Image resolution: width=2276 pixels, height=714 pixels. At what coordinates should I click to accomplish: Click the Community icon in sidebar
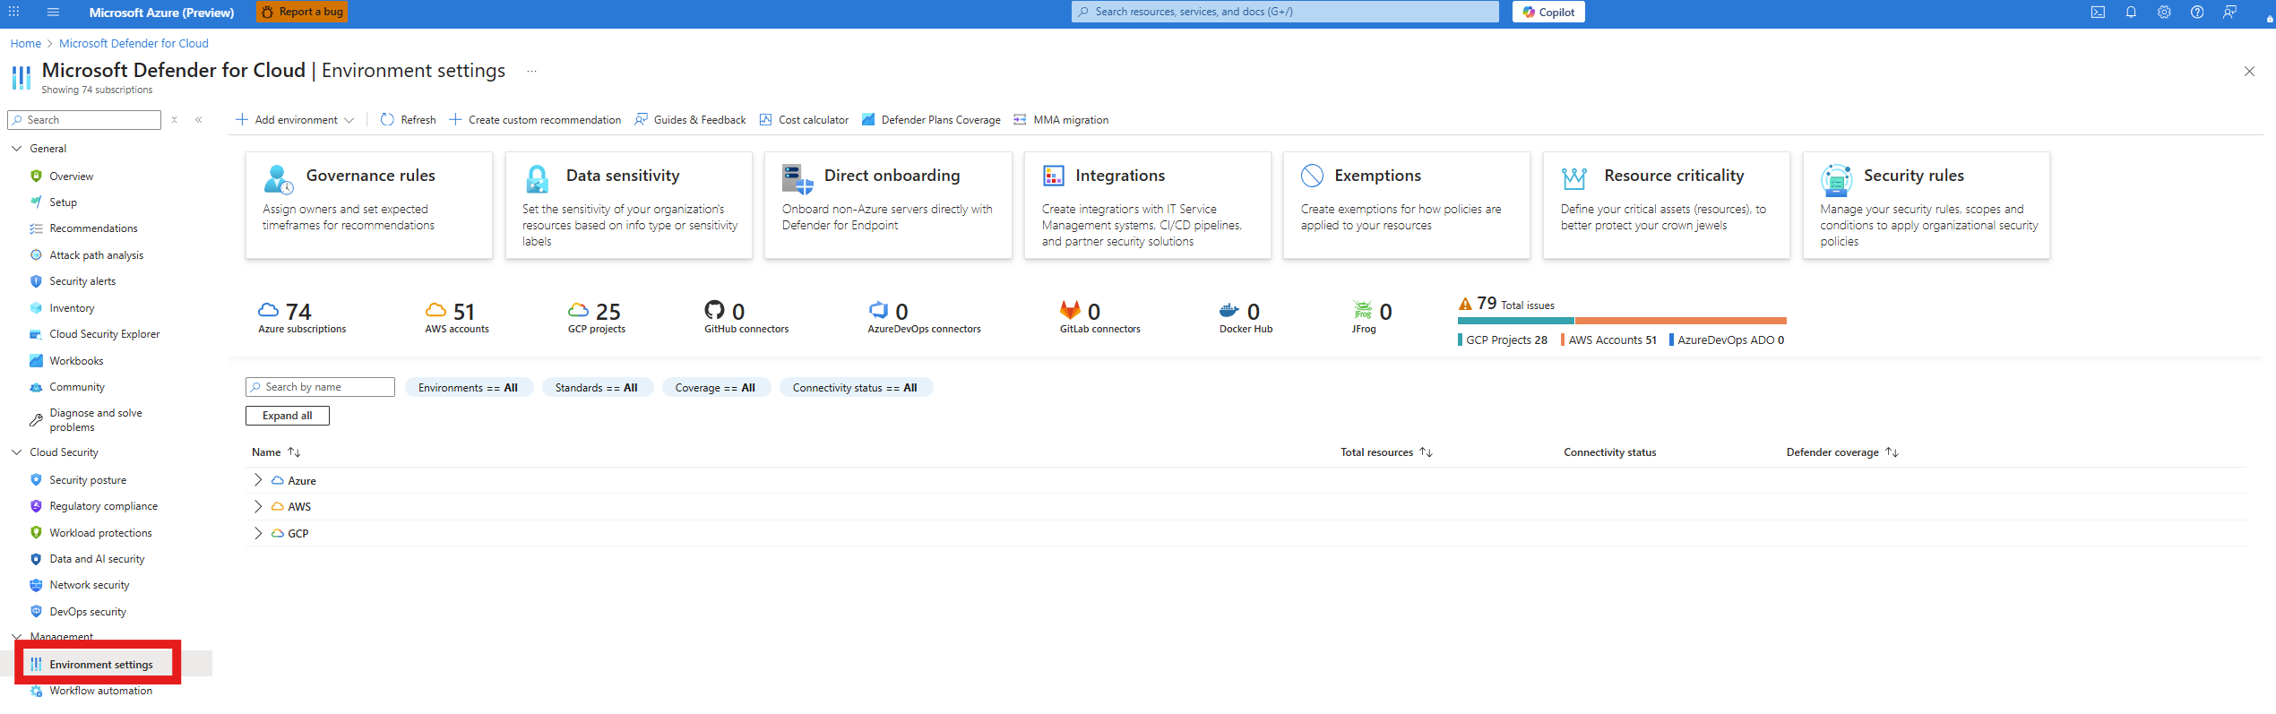coord(36,387)
